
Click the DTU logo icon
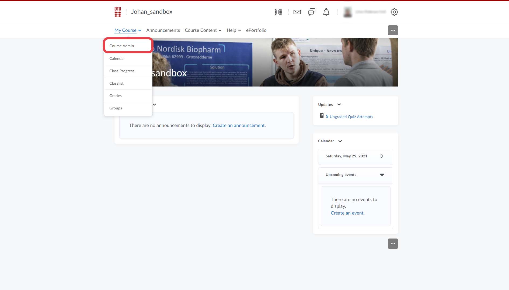coord(118,12)
